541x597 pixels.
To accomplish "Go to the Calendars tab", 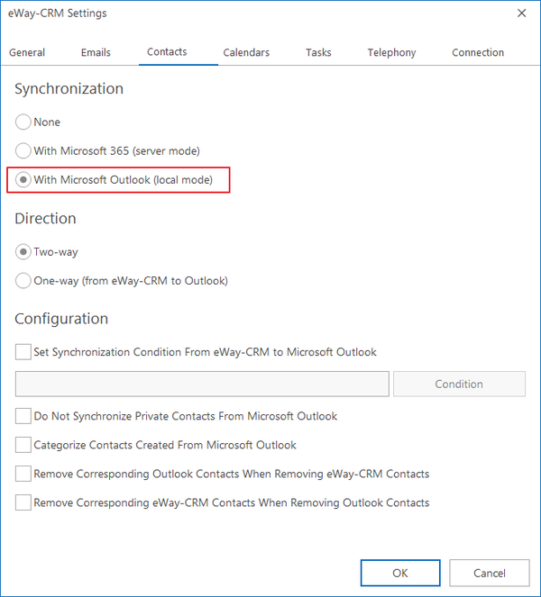I will click(246, 52).
